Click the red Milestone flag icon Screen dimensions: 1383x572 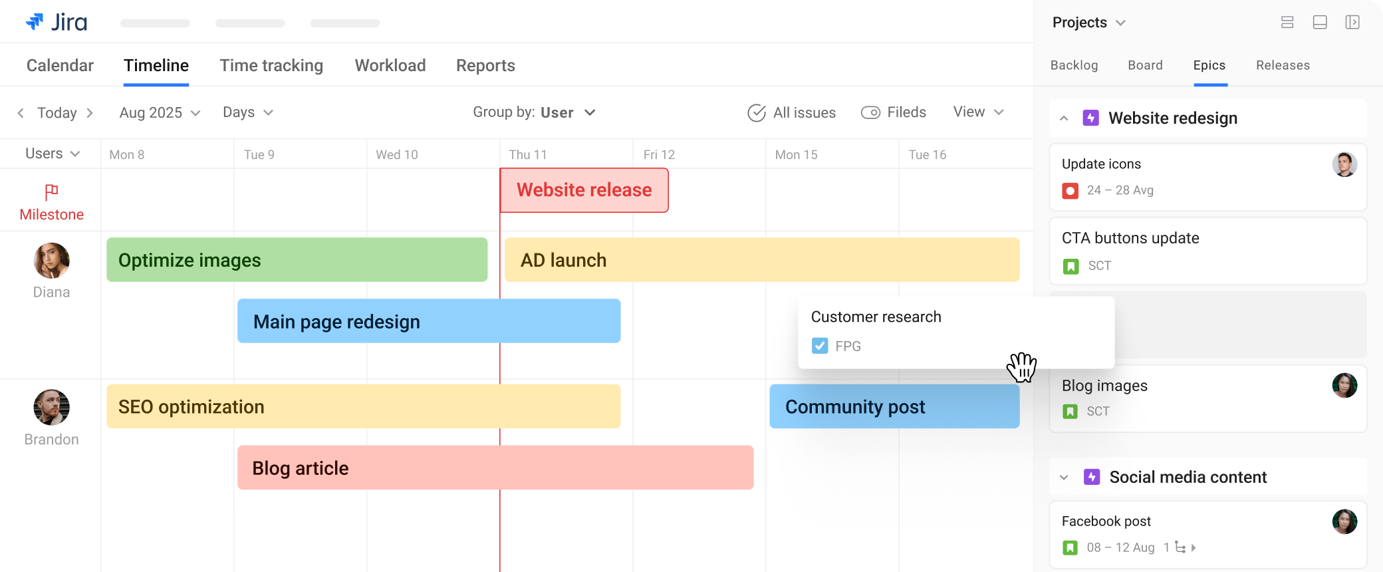[x=51, y=192]
